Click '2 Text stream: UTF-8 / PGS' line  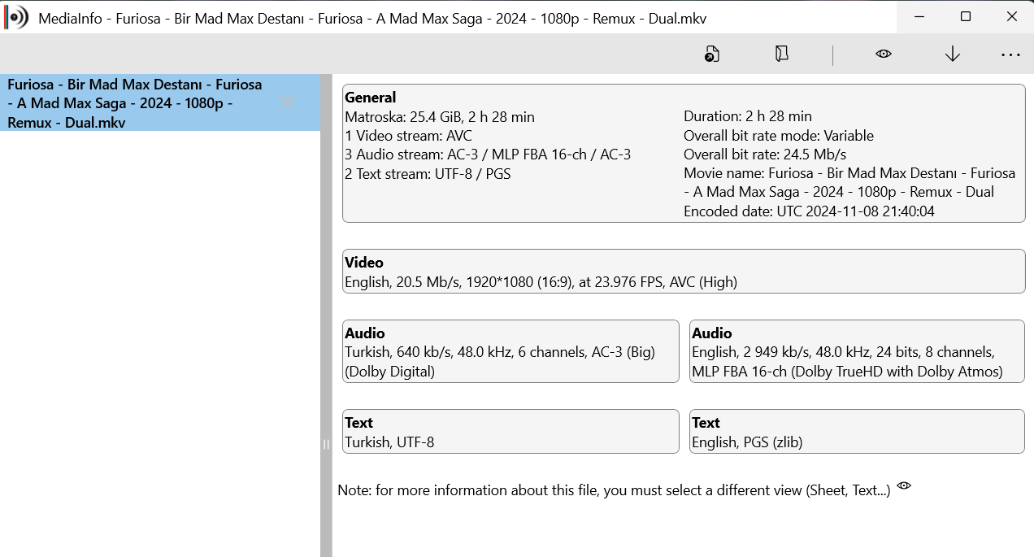coord(428,173)
